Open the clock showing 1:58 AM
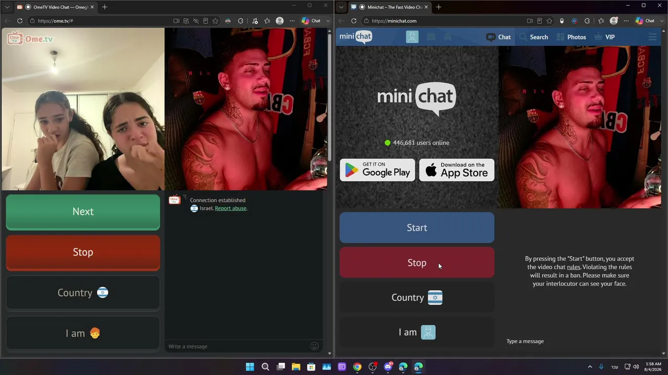Viewport: 668px width, 375px height. pyautogui.click(x=653, y=367)
